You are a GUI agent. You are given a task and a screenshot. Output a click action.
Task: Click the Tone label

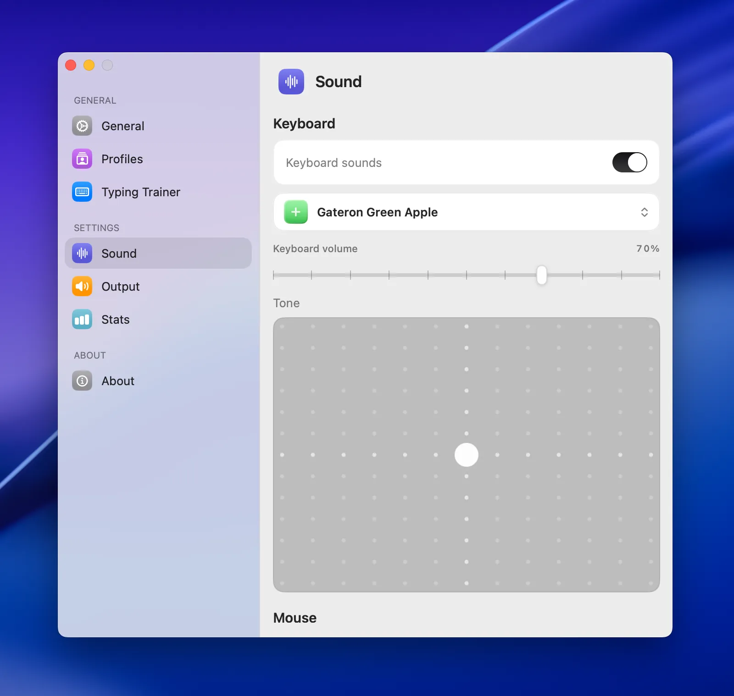coord(286,303)
